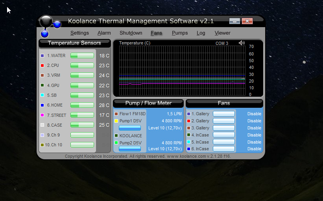
Task: Adjust the Pump1 D5V level bar
Action: (130, 128)
